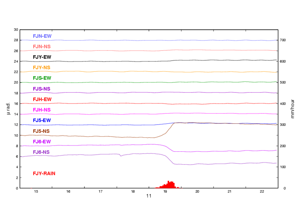Click the 700 tick on right axis
This screenshot has height=208, width=295.
(283, 40)
